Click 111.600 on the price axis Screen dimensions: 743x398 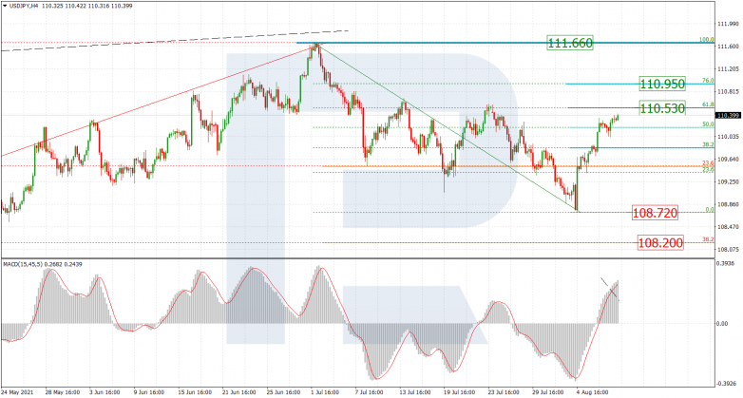(x=728, y=46)
